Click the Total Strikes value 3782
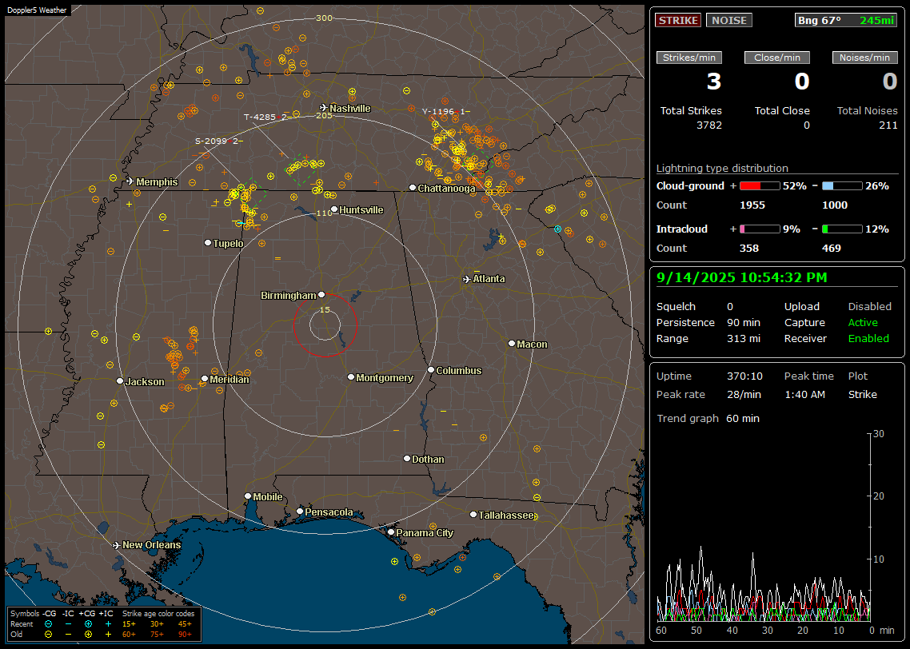 tap(709, 125)
